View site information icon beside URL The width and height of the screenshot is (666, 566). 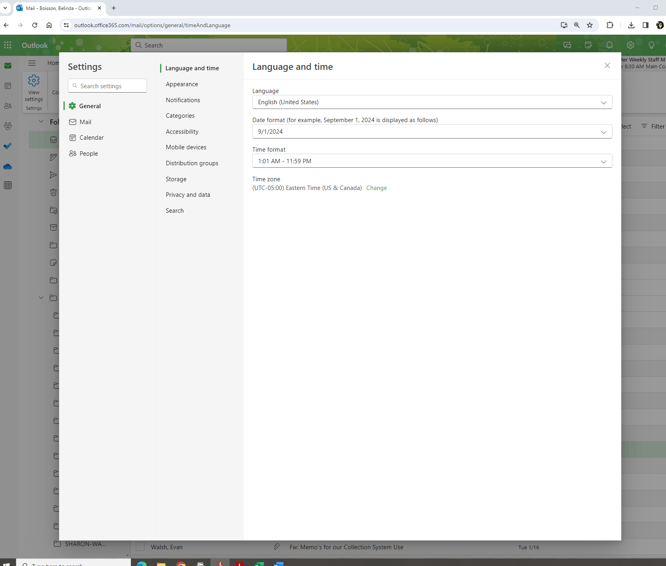(66, 25)
